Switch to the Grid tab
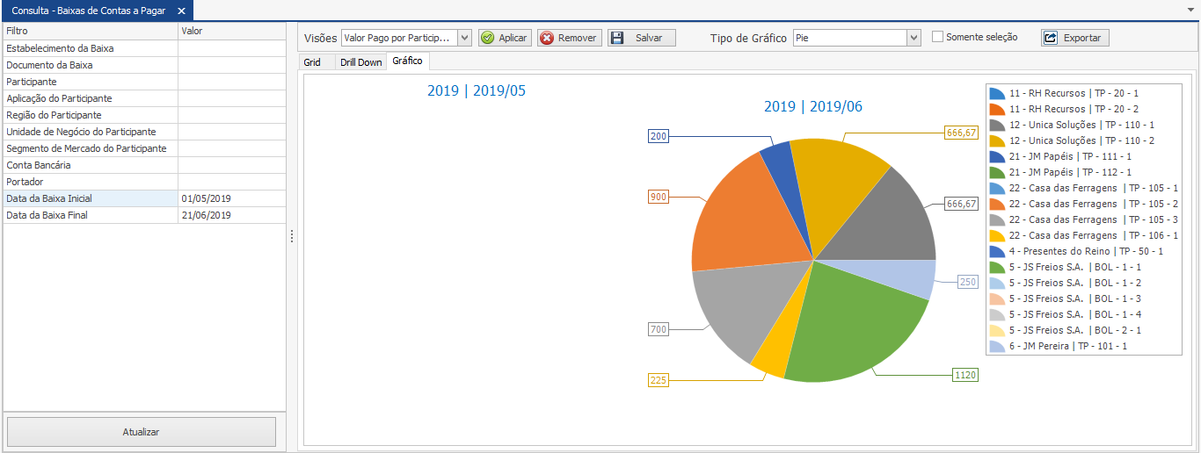 (x=312, y=62)
